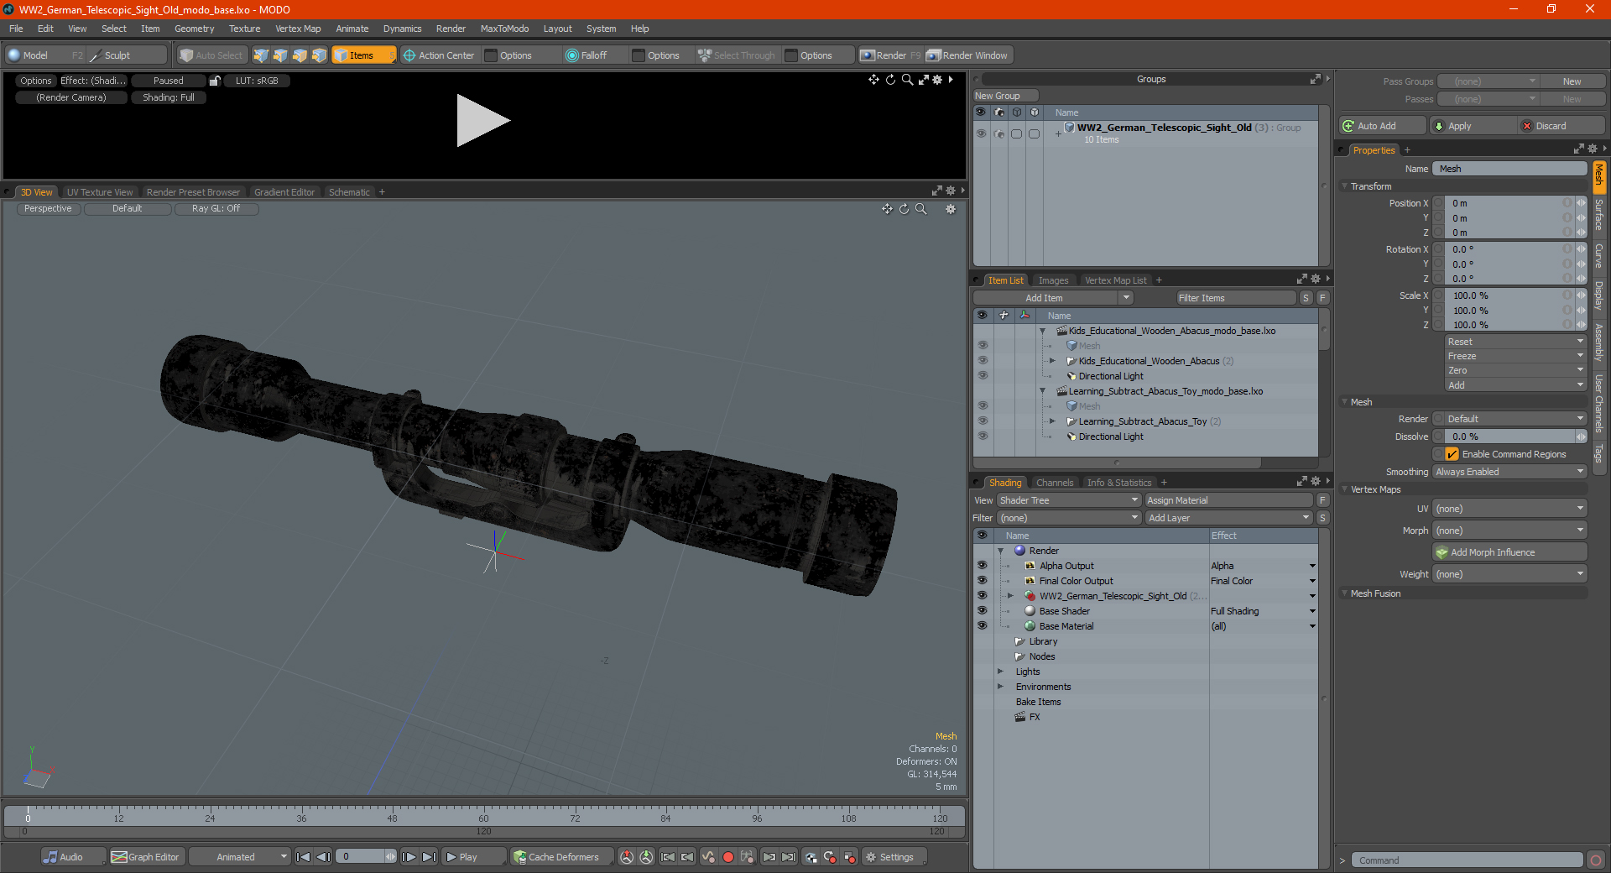Screen dimensions: 1611x873
Task: Click the Assign Material button
Action: (1228, 500)
